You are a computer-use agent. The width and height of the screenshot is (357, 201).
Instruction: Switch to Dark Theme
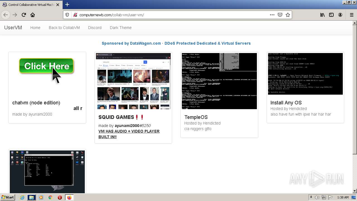coord(121,28)
